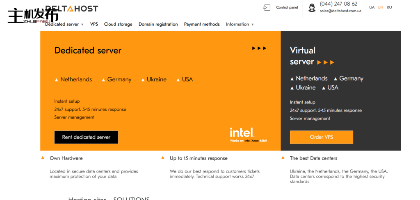Open the VPS menu item

94,24
